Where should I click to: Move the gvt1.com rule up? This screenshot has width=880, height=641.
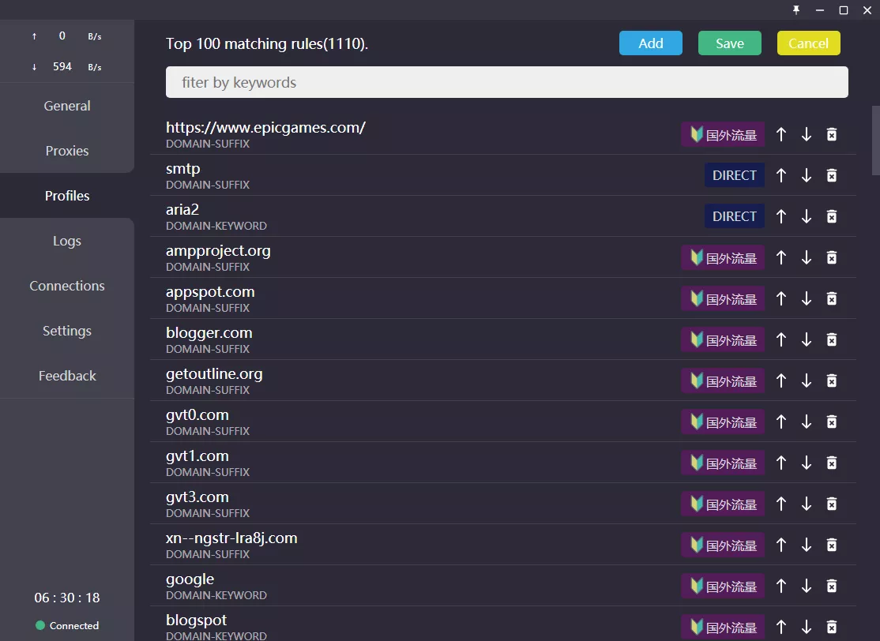click(x=780, y=463)
